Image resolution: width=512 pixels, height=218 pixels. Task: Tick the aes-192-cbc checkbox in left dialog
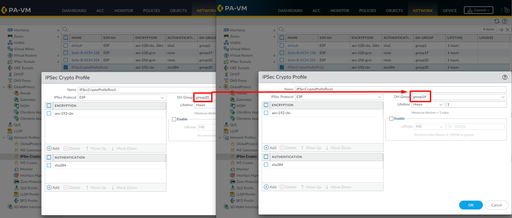click(49, 113)
